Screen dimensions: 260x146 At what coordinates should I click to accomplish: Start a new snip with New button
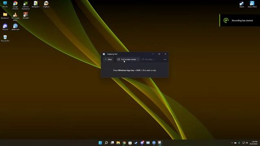point(108,59)
